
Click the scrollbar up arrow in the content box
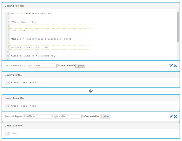click(x=178, y=11)
